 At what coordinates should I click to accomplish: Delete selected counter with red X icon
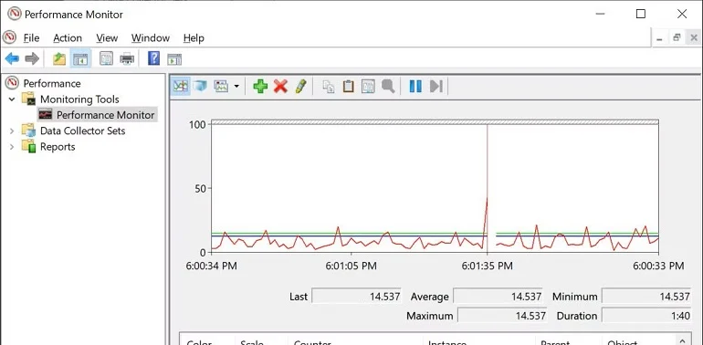click(x=280, y=86)
